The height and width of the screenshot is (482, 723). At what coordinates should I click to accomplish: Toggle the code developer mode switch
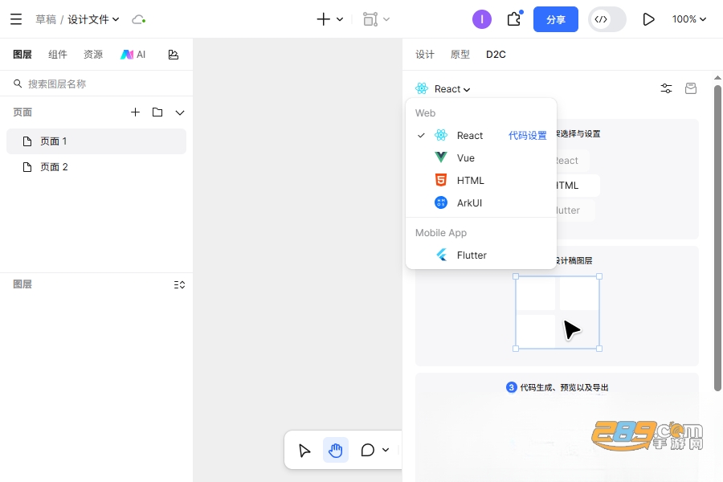pos(607,19)
